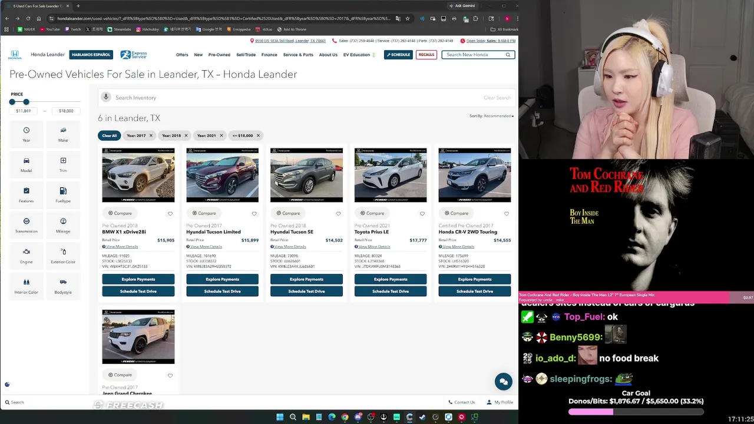Open the Offers menu

tap(182, 55)
